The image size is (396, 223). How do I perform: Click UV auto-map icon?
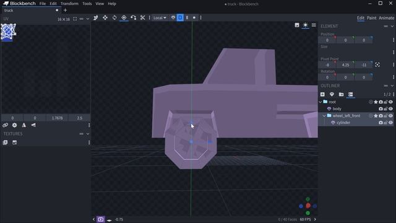15,125
